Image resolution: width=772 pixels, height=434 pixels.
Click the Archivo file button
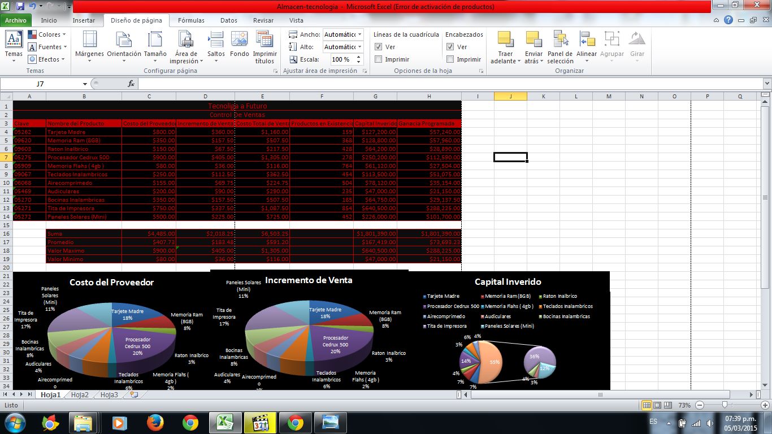coord(16,20)
